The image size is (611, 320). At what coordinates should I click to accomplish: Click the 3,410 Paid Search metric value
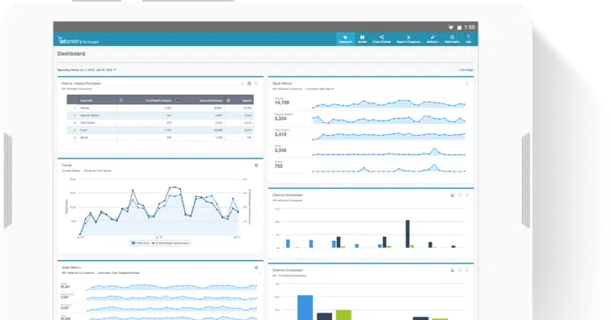280,134
